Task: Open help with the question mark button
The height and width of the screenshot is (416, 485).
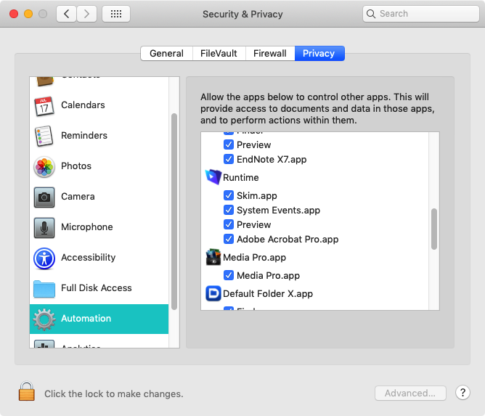Action: [x=462, y=393]
